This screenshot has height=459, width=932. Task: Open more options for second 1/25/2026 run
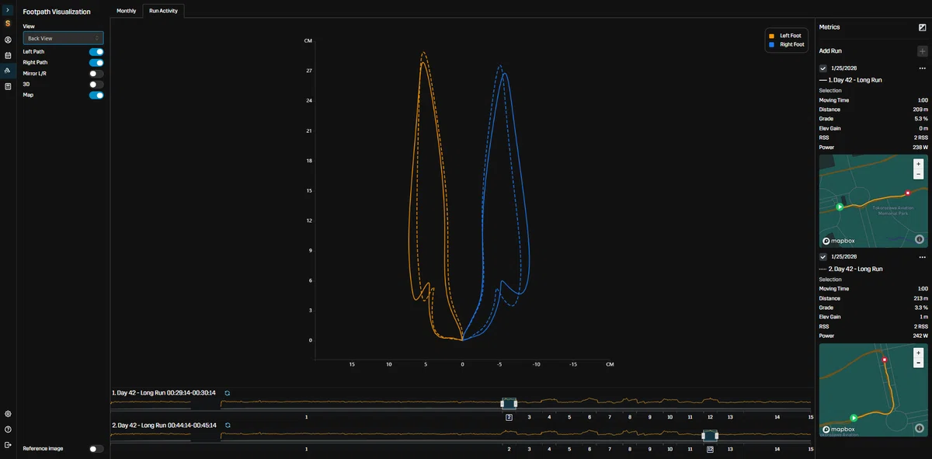click(x=923, y=257)
